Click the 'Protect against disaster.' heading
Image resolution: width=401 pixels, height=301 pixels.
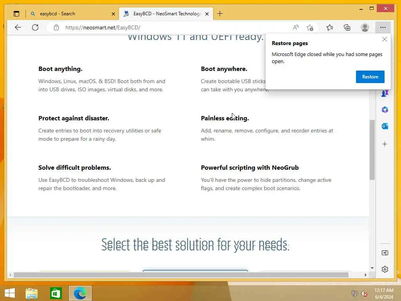coord(74,118)
